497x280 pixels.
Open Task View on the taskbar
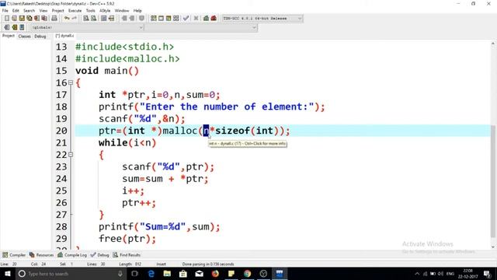(134, 274)
